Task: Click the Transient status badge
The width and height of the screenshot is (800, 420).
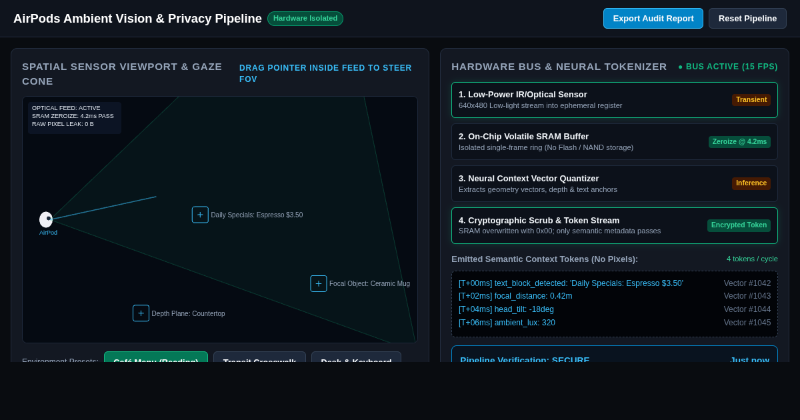Action: [x=751, y=100]
